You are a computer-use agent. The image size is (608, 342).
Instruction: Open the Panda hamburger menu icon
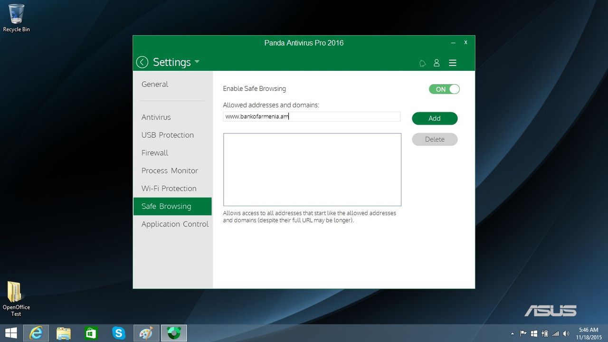point(453,63)
